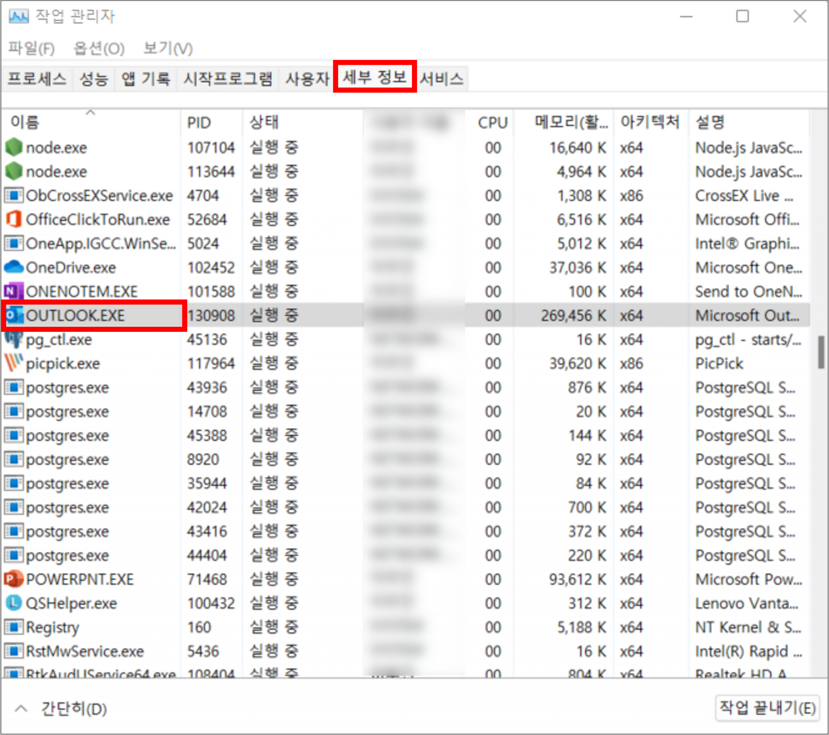829x735 pixels.
Task: Click the postgres.exe icon for PID 14708
Action: point(14,412)
